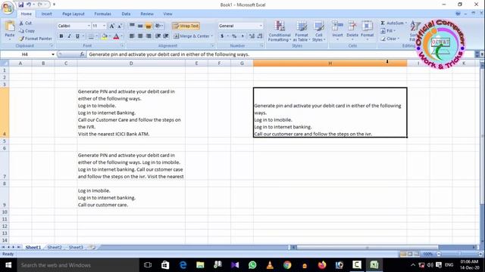Set Bottom Align vertical alignment

[149, 26]
